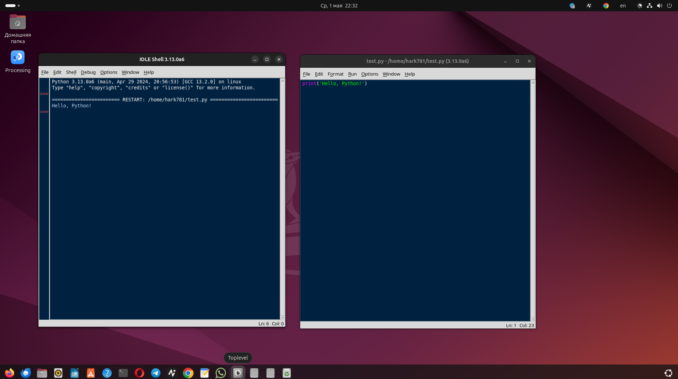Viewport: 678px width, 379px height.
Task: Open the File menu in IDLE Shell
Action: coord(45,72)
